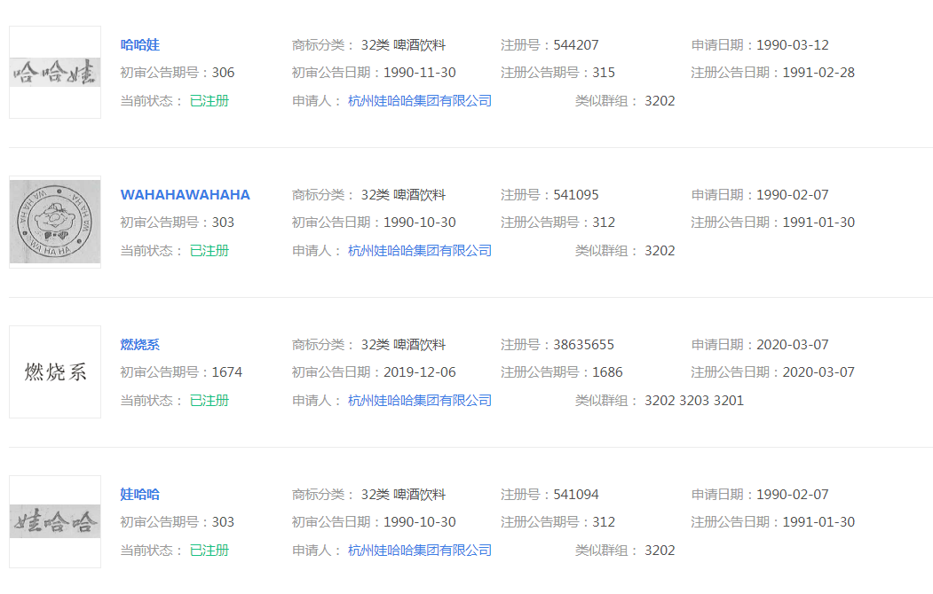The width and height of the screenshot is (933, 594).
Task: Select registration number 541094
Action: (576, 494)
